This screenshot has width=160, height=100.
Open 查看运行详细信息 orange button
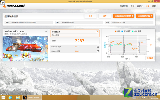[x=123, y=16]
